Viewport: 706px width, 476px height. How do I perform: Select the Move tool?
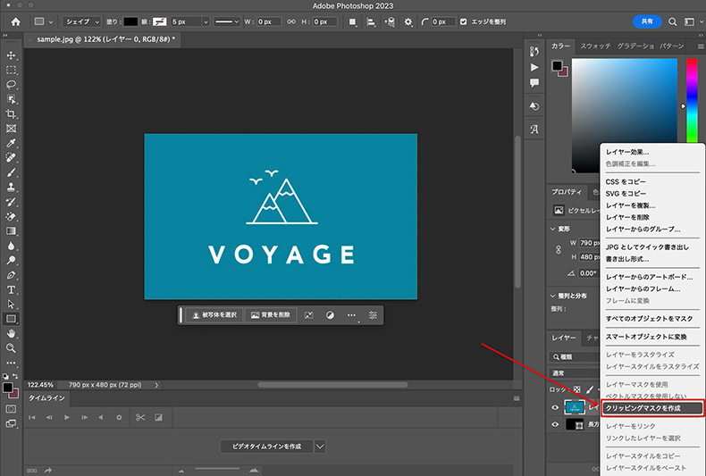click(12, 55)
